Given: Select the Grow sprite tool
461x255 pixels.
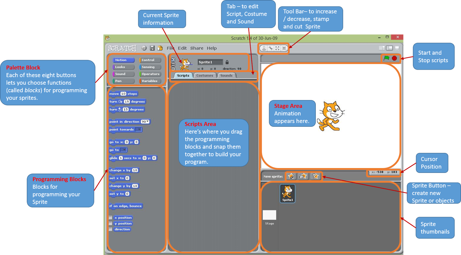Looking at the screenshot, I should [277, 48].
